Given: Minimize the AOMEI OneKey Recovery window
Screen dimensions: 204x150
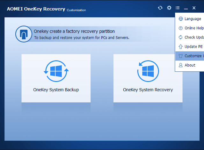Looking at the screenshot, I should tap(186, 9).
